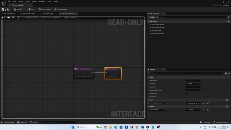Screen dimensions: 231x130
Task: Click add function plus icon in Functions header
Action: pyautogui.click(x=228, y=21)
